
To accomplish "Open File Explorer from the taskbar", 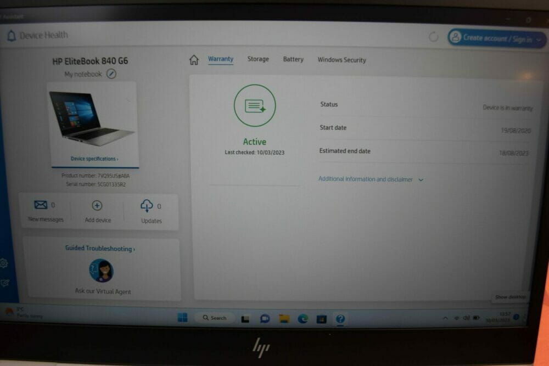I will pyautogui.click(x=284, y=319).
